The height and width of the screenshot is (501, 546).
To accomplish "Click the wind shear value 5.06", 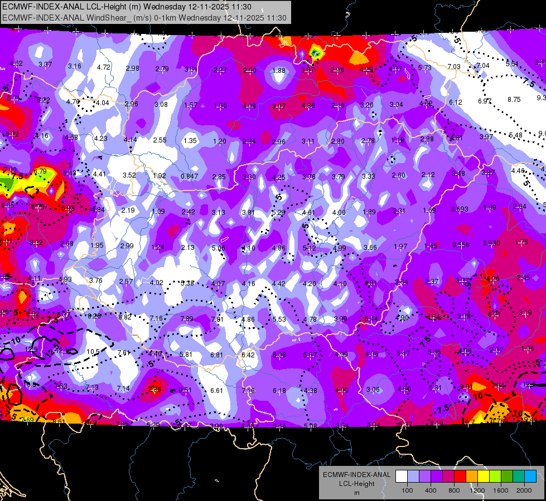I will (218, 248).
